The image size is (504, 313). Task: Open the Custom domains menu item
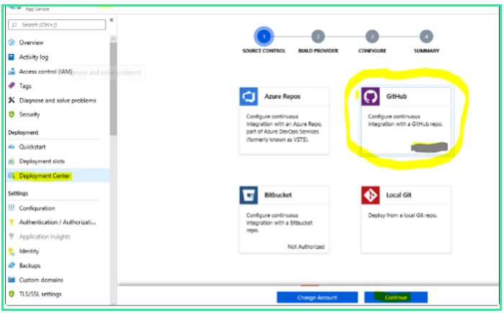click(41, 280)
